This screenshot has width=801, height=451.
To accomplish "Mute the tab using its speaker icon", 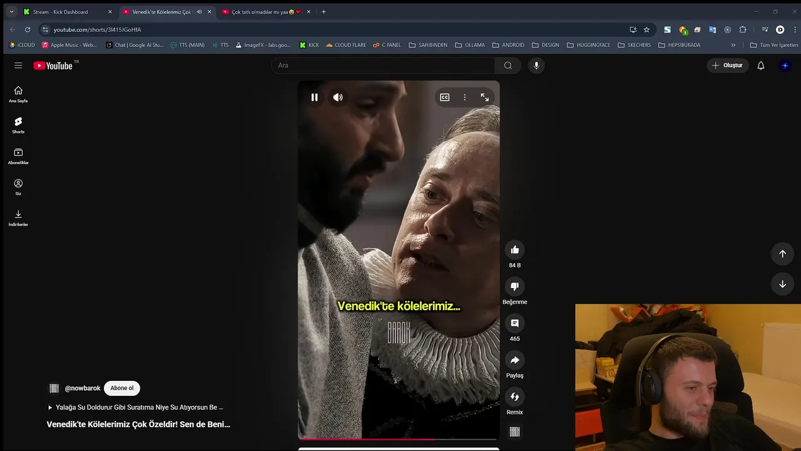I will [x=199, y=12].
